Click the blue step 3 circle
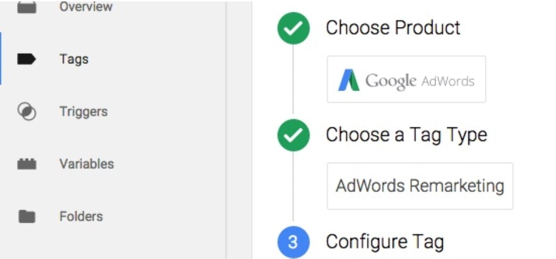556x259 pixels. (294, 242)
